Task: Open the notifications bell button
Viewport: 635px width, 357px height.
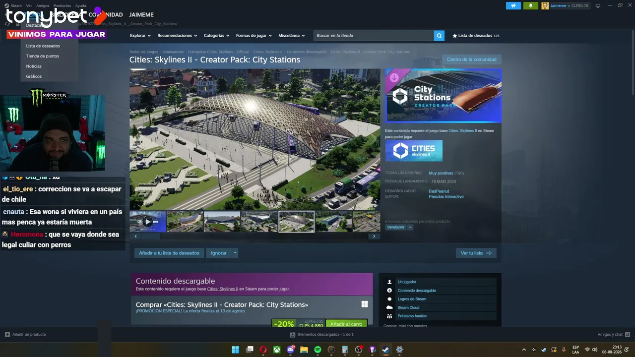Action: click(530, 6)
